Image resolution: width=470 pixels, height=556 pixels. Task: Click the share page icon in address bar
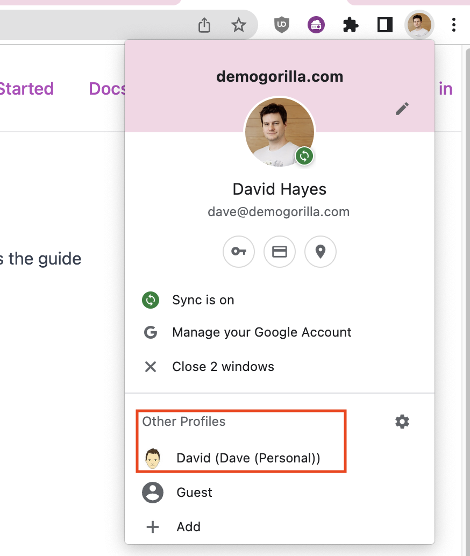click(x=204, y=25)
